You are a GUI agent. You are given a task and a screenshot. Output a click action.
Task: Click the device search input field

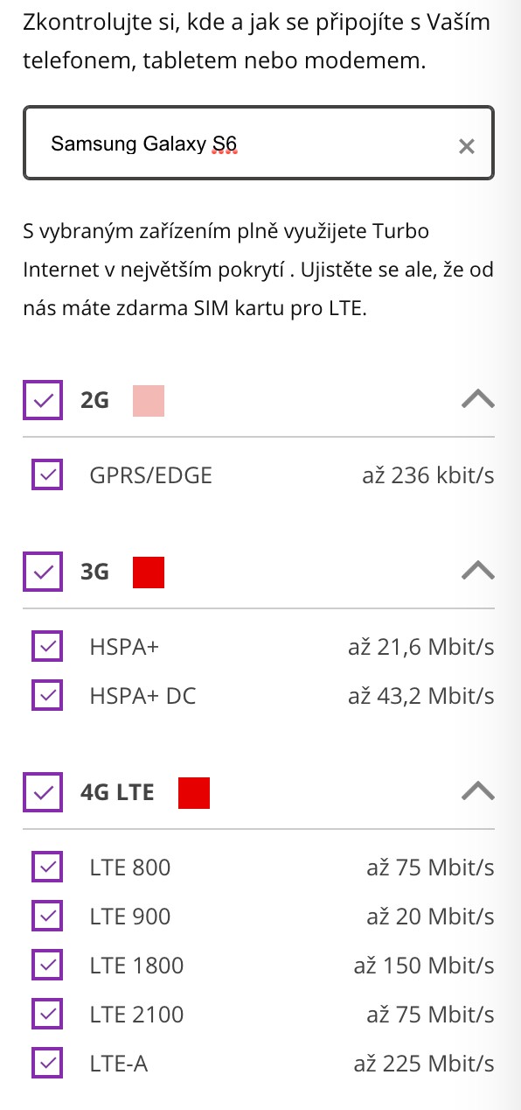pos(259,143)
